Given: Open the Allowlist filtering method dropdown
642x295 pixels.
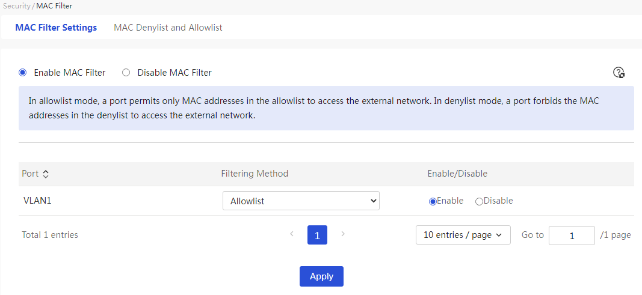Looking at the screenshot, I should (301, 201).
